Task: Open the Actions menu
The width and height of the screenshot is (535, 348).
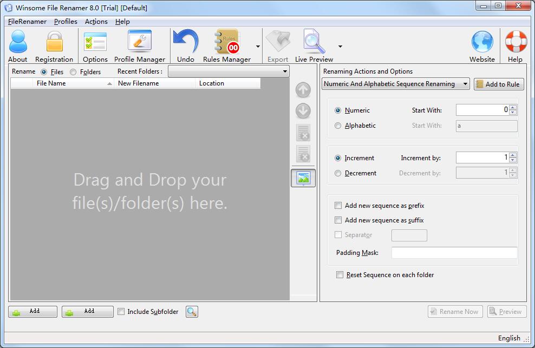Action: (96, 22)
